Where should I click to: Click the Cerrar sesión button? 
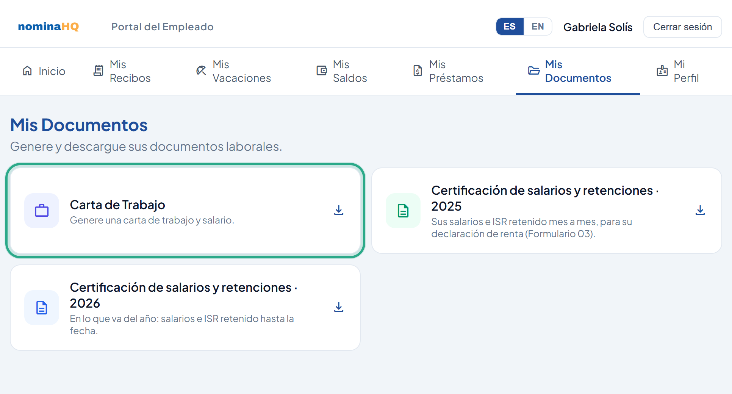coord(683,27)
